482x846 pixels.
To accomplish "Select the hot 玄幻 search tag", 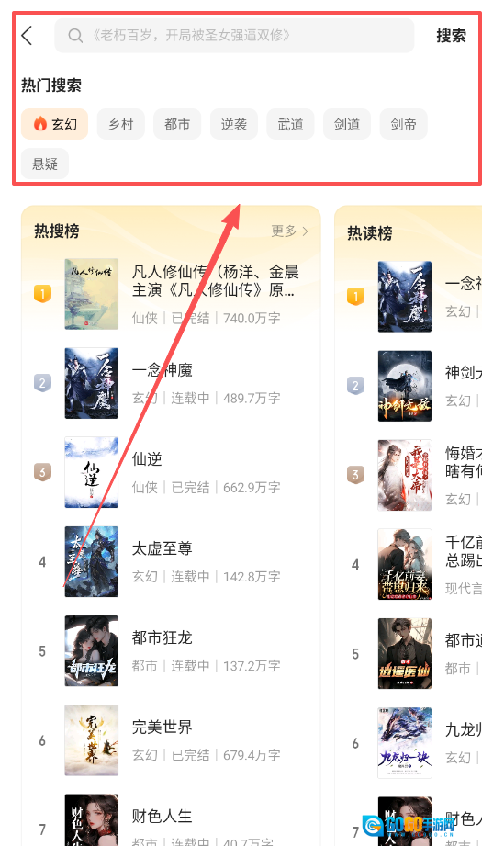I will pos(54,124).
